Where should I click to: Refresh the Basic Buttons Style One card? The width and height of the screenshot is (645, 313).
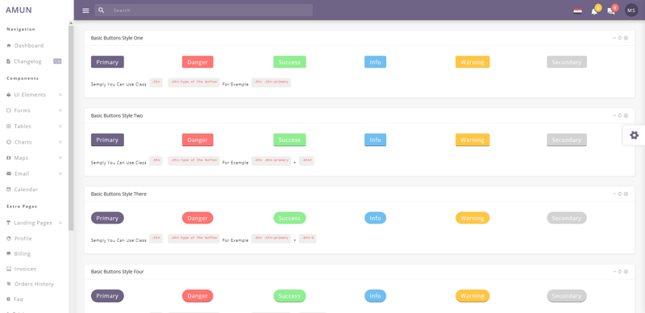click(620, 38)
